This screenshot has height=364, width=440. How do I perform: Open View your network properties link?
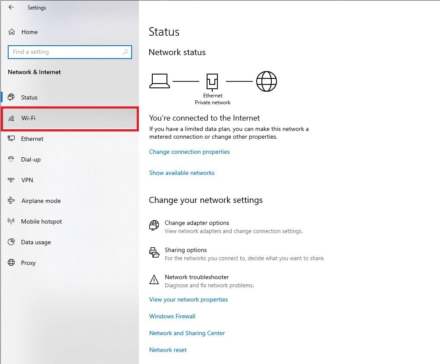click(x=188, y=299)
